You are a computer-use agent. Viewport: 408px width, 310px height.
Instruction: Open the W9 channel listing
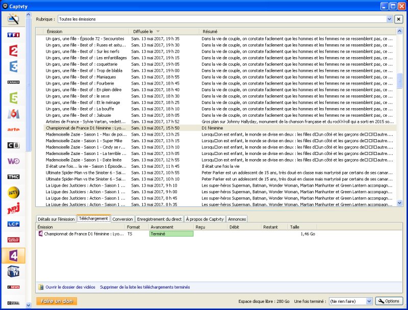[13, 161]
